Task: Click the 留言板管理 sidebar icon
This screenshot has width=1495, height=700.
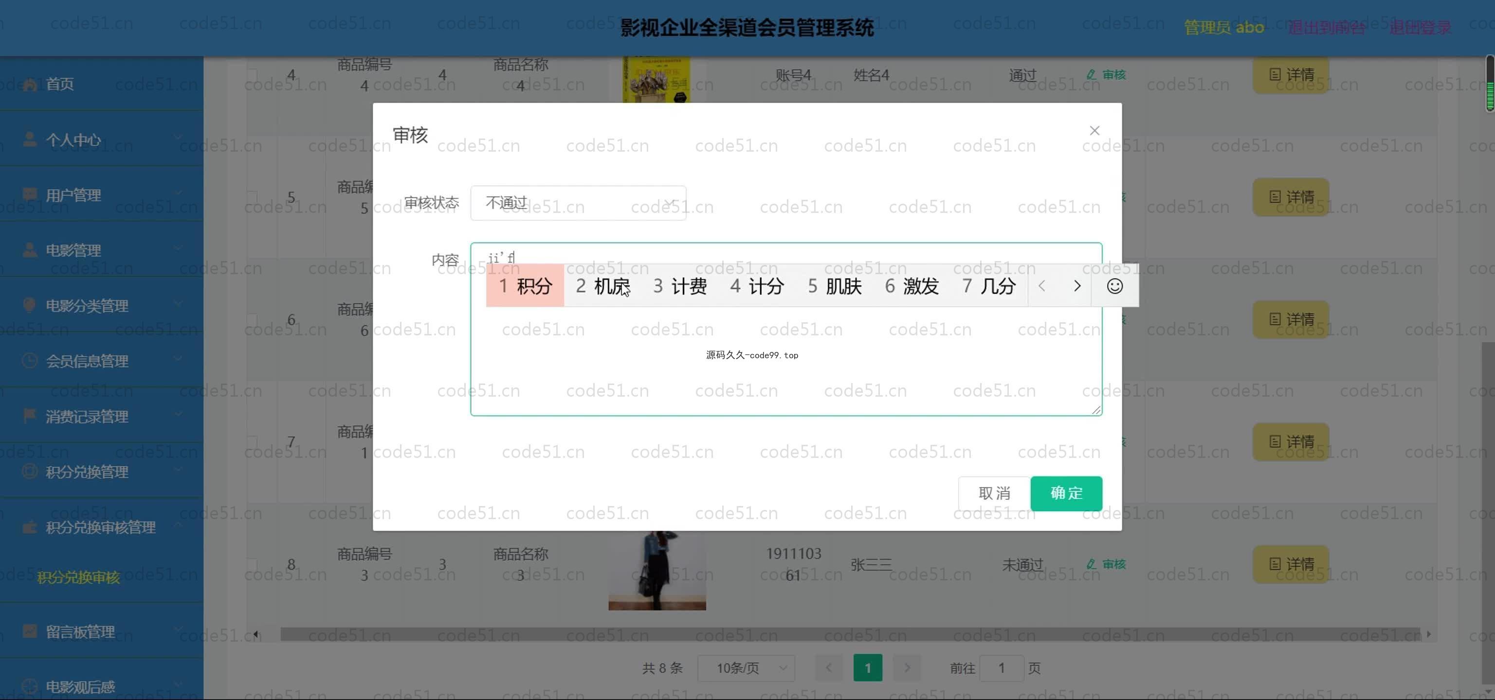Action: (x=29, y=630)
